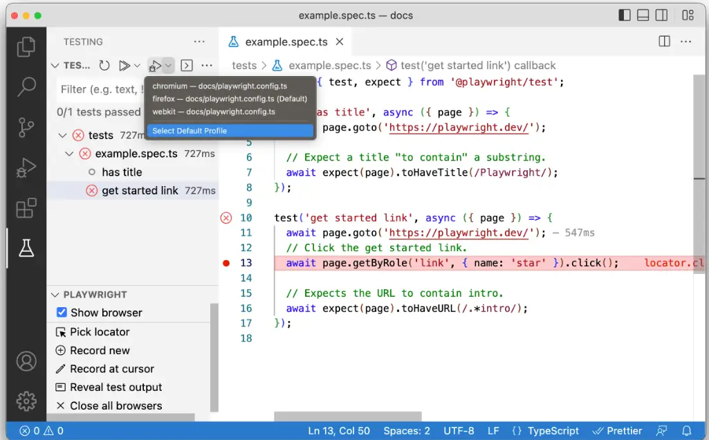This screenshot has width=709, height=440.
Task: Click Pick locator
Action: click(100, 332)
